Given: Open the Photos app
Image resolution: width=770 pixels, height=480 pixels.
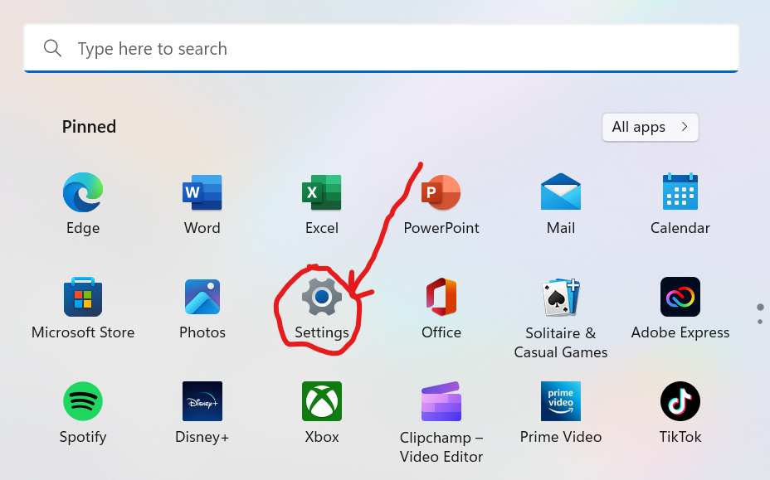Looking at the screenshot, I should pyautogui.click(x=202, y=297).
